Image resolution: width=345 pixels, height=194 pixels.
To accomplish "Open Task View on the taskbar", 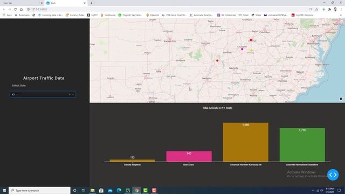I will [x=84, y=190].
